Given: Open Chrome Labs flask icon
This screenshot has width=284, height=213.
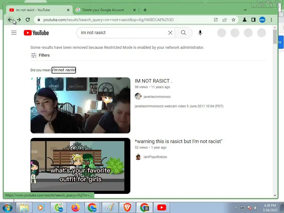Looking at the screenshot, I should (x=245, y=20).
